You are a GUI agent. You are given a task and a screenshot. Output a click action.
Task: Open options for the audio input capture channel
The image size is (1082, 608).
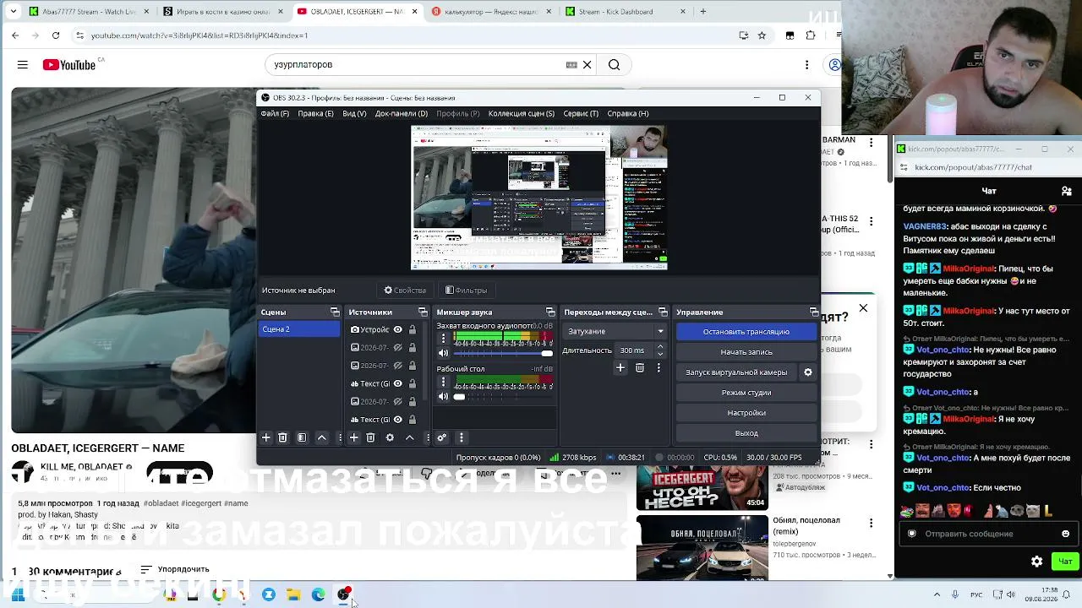click(x=443, y=338)
